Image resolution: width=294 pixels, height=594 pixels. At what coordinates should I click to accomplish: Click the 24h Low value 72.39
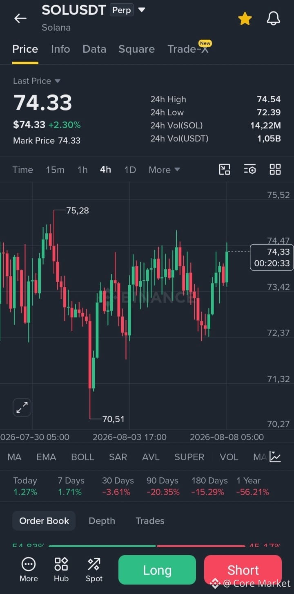tap(269, 112)
